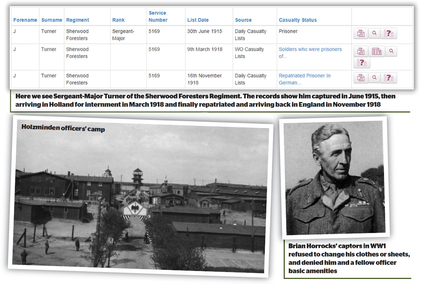Sort table by Surname column header
This screenshot has width=421, height=284.
[x=51, y=20]
